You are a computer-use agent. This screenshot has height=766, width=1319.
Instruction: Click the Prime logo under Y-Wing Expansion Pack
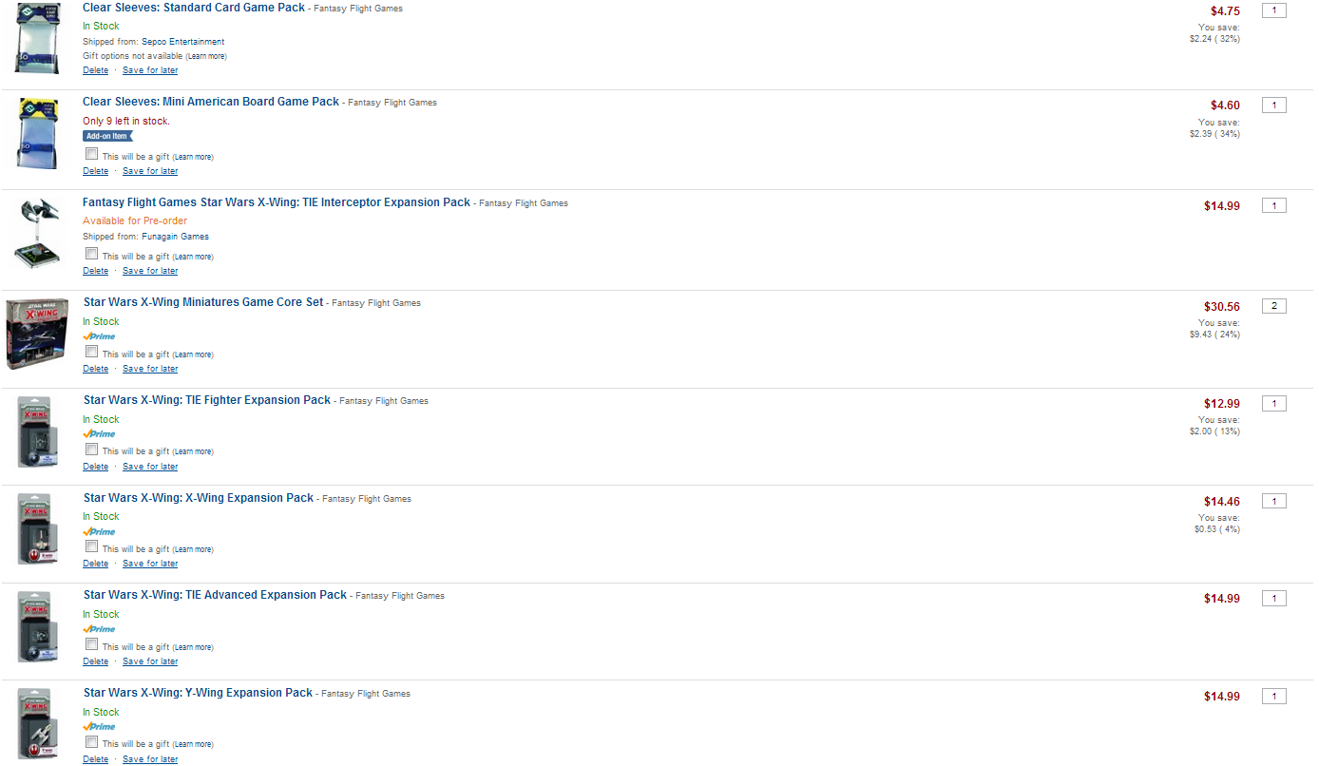click(99, 726)
